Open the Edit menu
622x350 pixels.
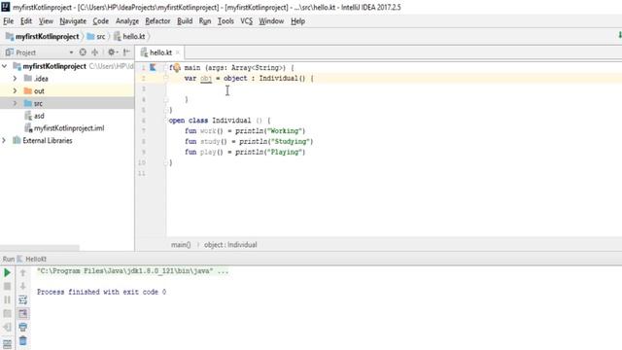pyautogui.click(x=26, y=21)
